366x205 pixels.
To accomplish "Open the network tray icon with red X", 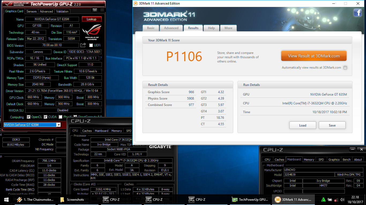I will click(336, 199).
